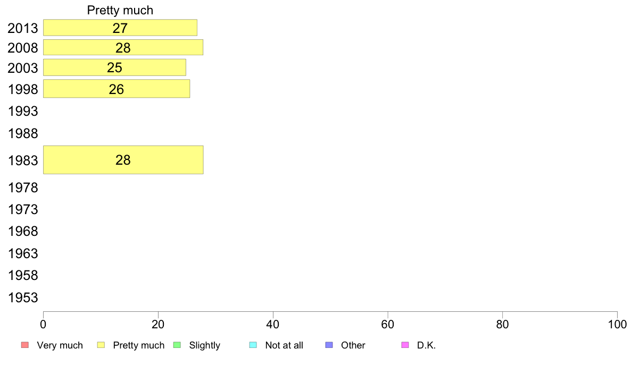
Task: Click the 100 tick label on x-axis
Action: (x=617, y=325)
